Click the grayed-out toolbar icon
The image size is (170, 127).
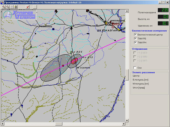[12, 7]
